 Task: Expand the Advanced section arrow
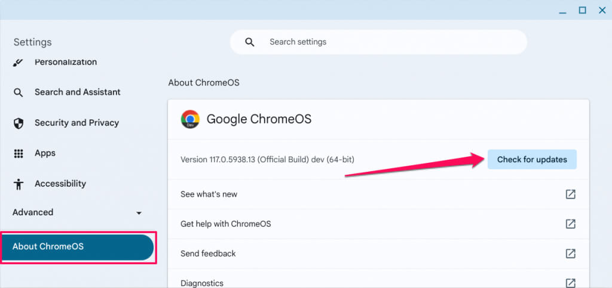(139, 213)
